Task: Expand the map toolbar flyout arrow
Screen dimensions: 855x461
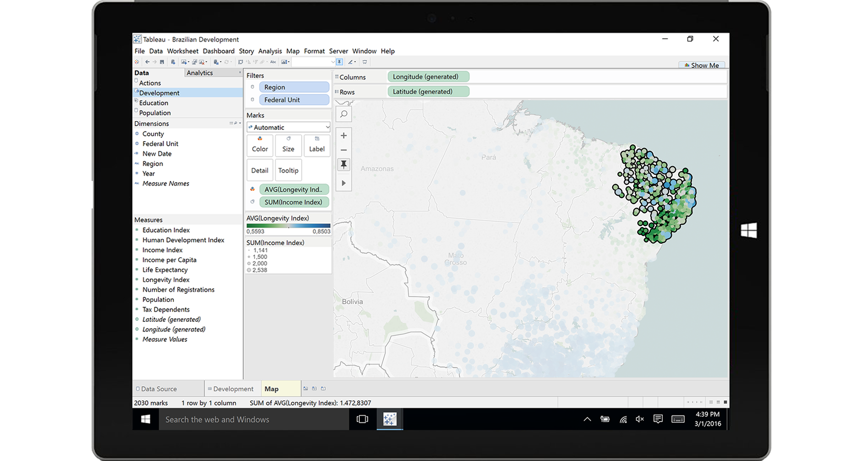Action: coord(343,183)
